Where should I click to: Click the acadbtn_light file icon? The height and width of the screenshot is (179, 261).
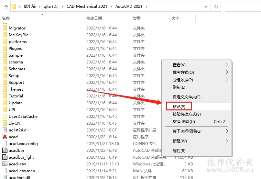pos(5,157)
